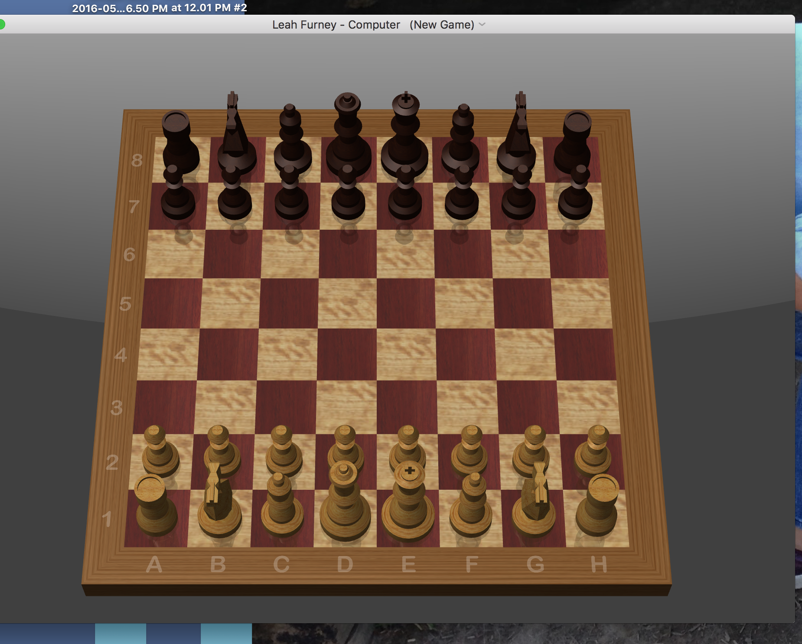Select the black bishop on c8
The width and height of the screenshot is (802, 644).
292,139
